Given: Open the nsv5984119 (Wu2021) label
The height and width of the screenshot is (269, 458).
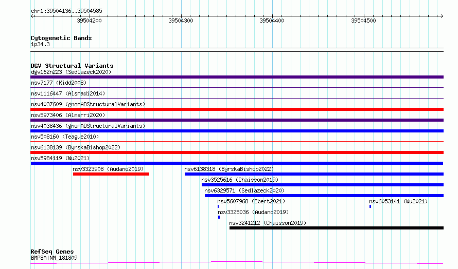Looking at the screenshot, I should (60, 158).
